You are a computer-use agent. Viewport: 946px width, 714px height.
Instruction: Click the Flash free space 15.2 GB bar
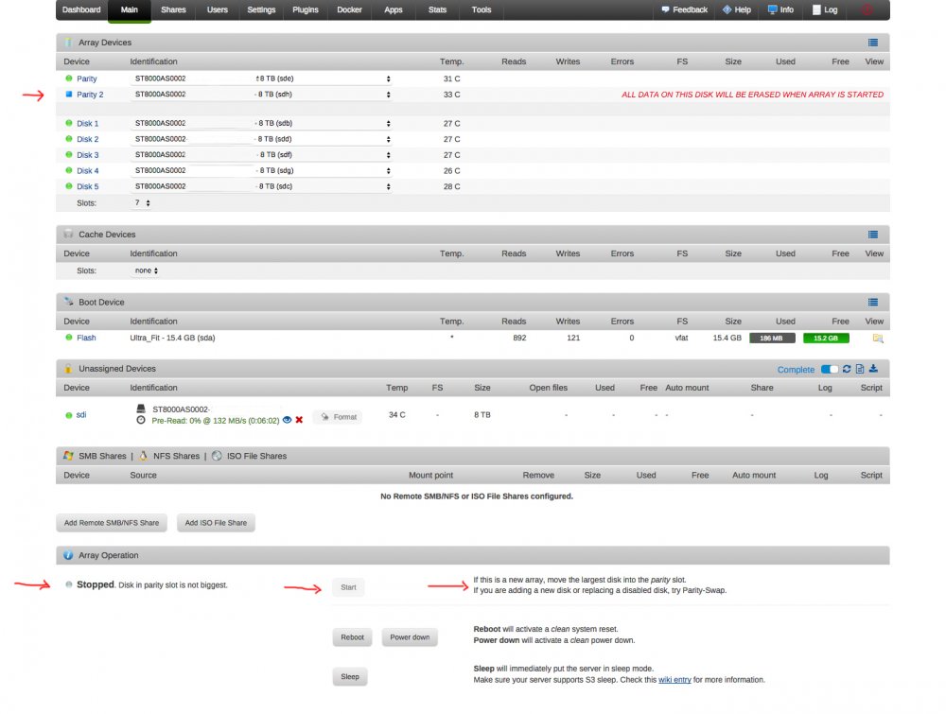tap(826, 339)
